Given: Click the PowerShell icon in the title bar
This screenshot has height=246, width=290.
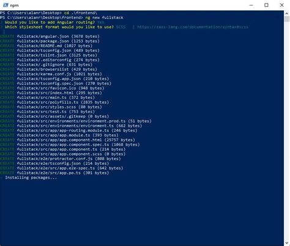Looking at the screenshot, I should pos(6,5).
